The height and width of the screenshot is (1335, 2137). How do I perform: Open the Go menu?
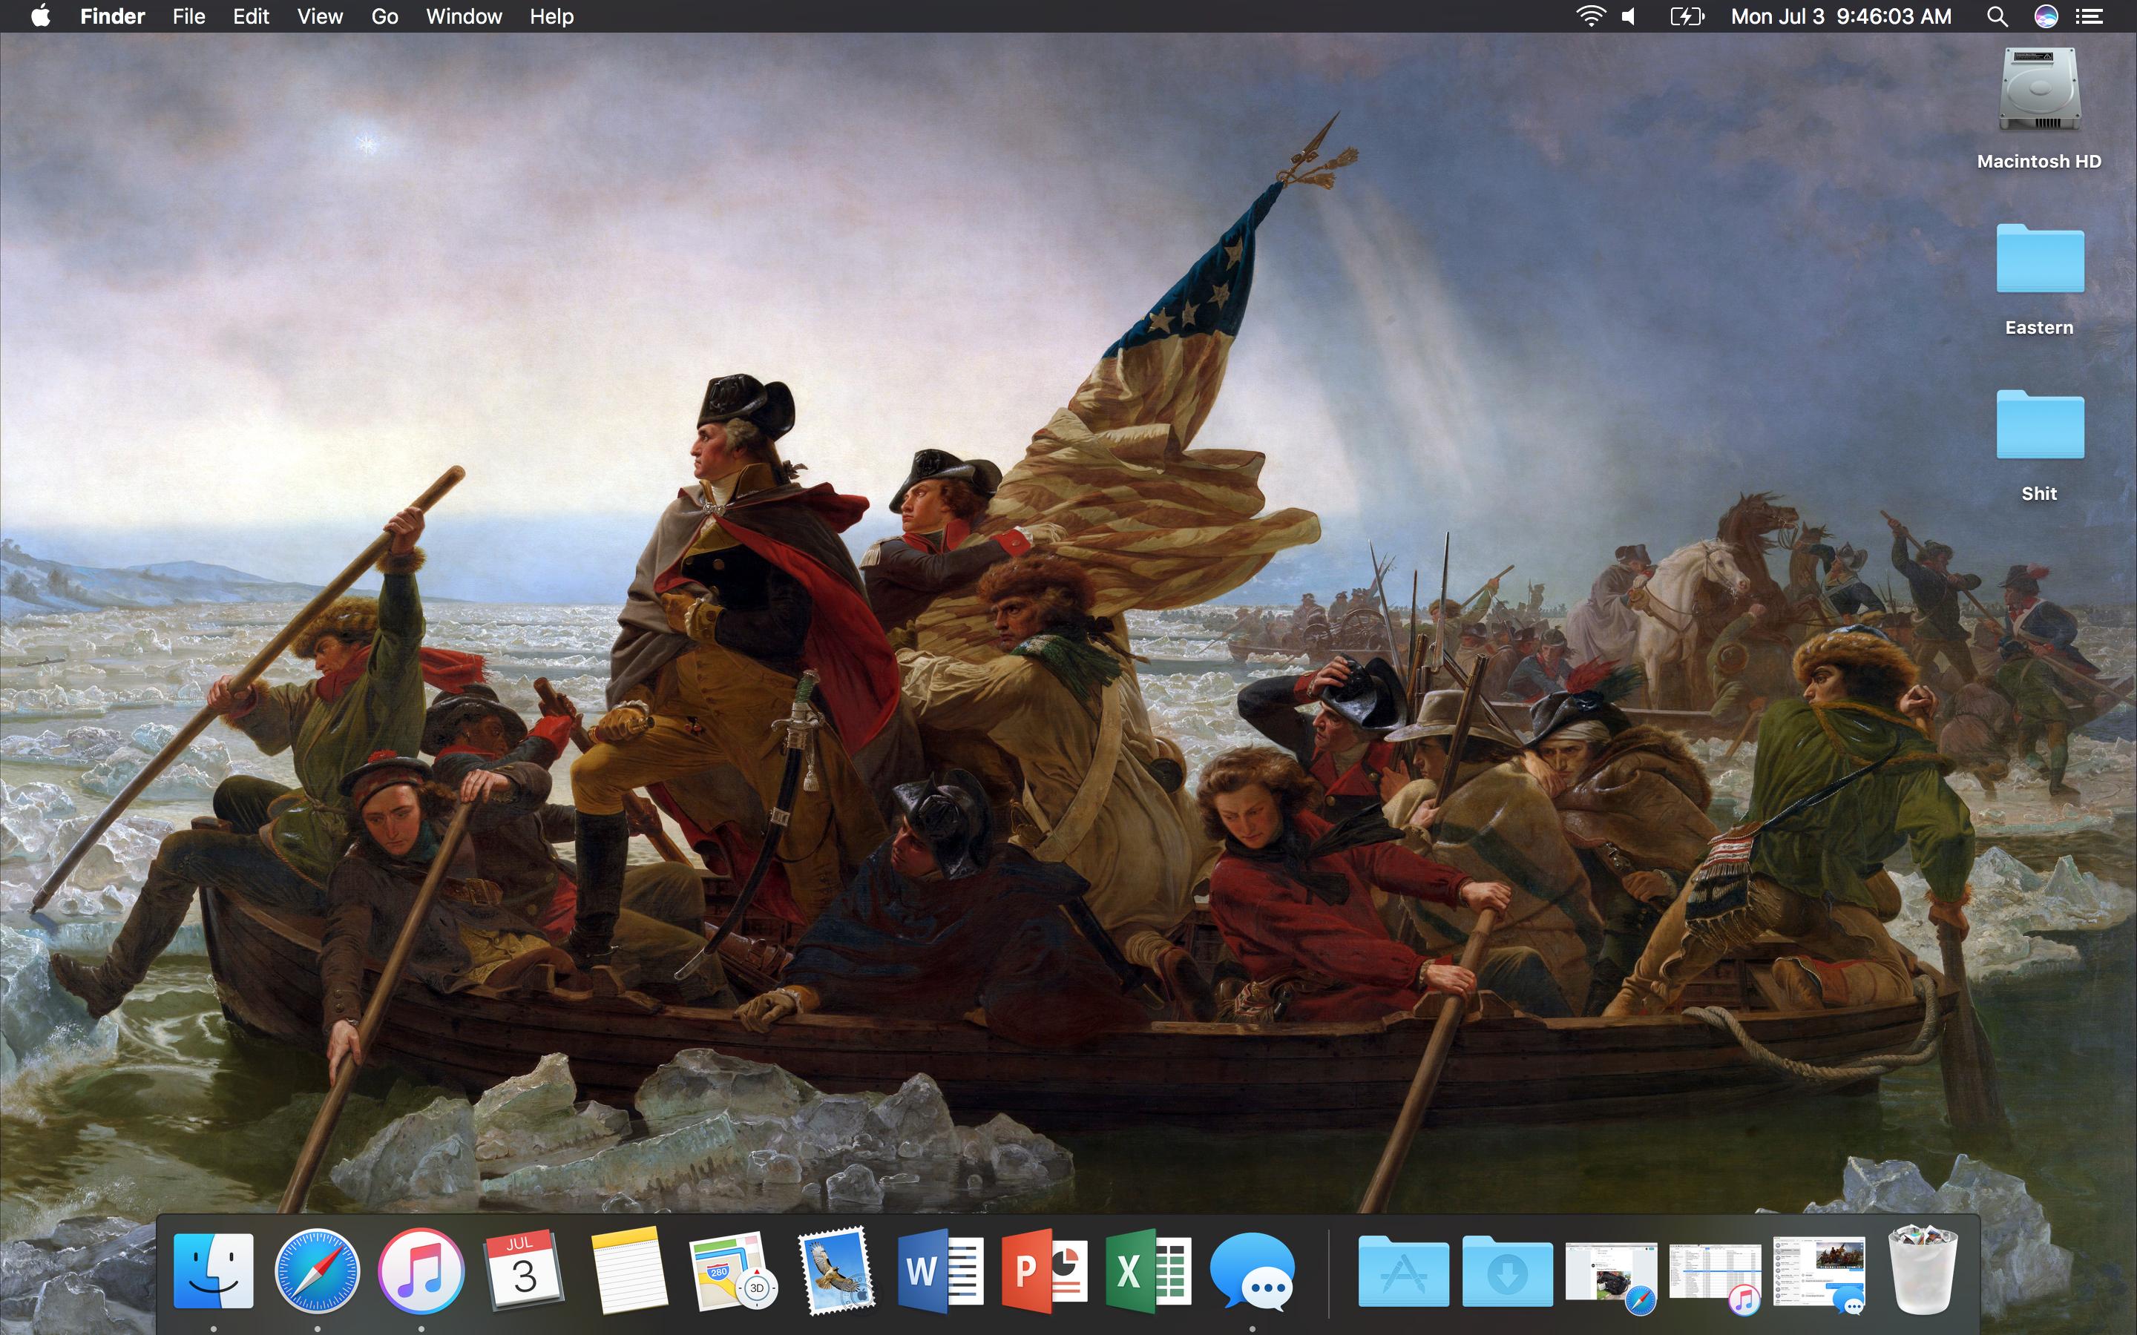pos(384,17)
